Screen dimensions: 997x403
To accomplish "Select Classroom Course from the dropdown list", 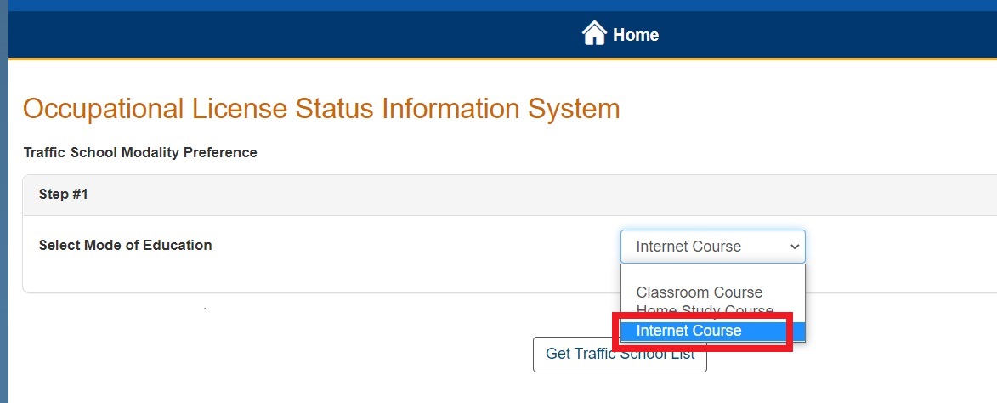I will tap(700, 292).
